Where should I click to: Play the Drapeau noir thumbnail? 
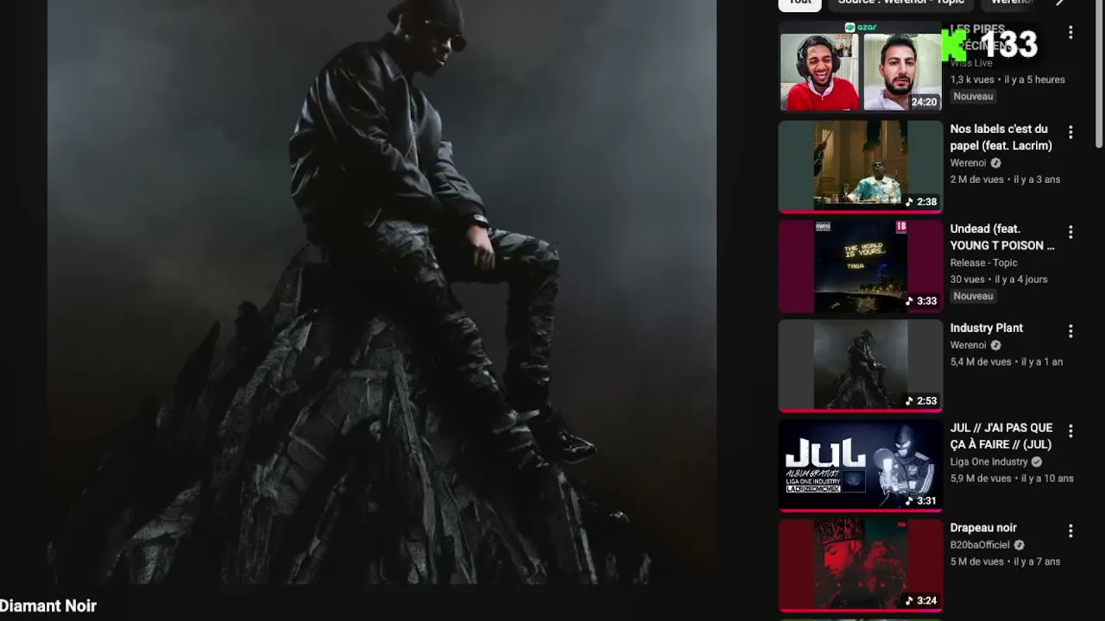point(861,565)
